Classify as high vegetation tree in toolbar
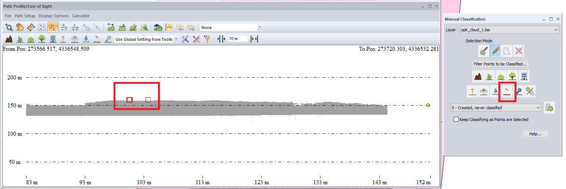This screenshot has height=189, width=566. [x=42, y=39]
